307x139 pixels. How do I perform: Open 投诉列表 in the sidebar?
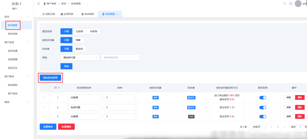coord(13,34)
